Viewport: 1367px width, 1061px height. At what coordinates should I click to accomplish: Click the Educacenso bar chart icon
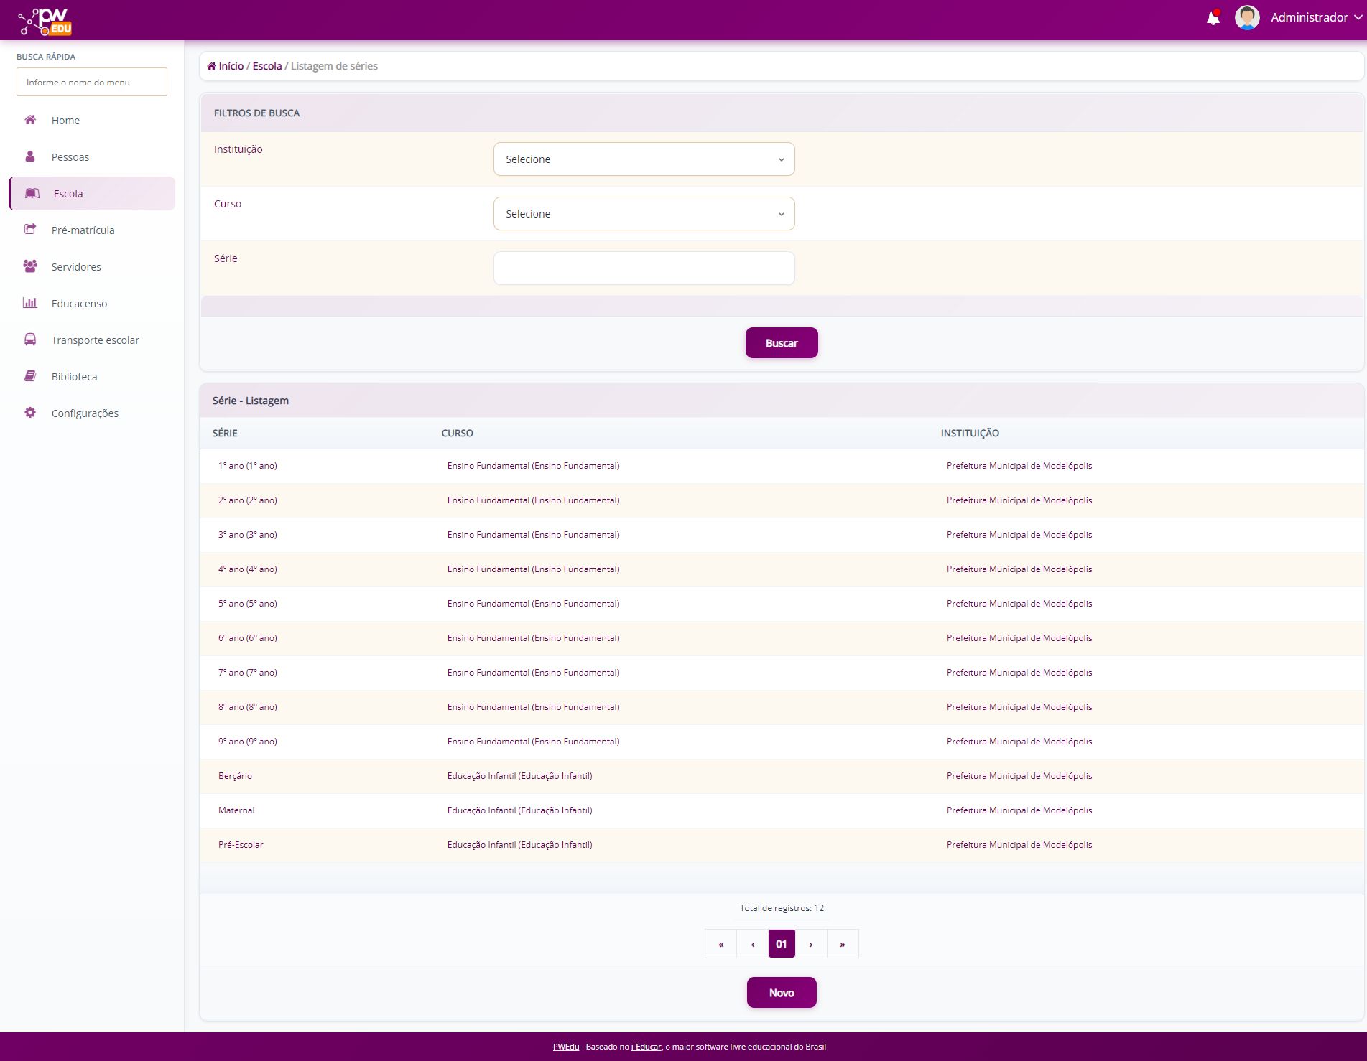[x=30, y=303]
